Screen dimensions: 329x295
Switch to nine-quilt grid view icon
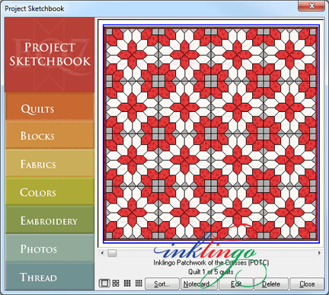tap(127, 284)
